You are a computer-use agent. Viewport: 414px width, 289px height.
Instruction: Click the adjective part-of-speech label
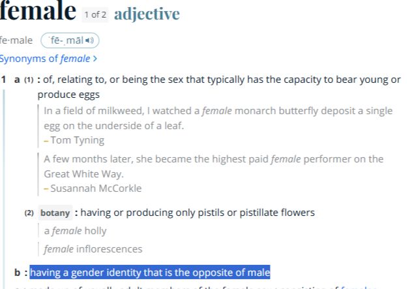point(147,14)
